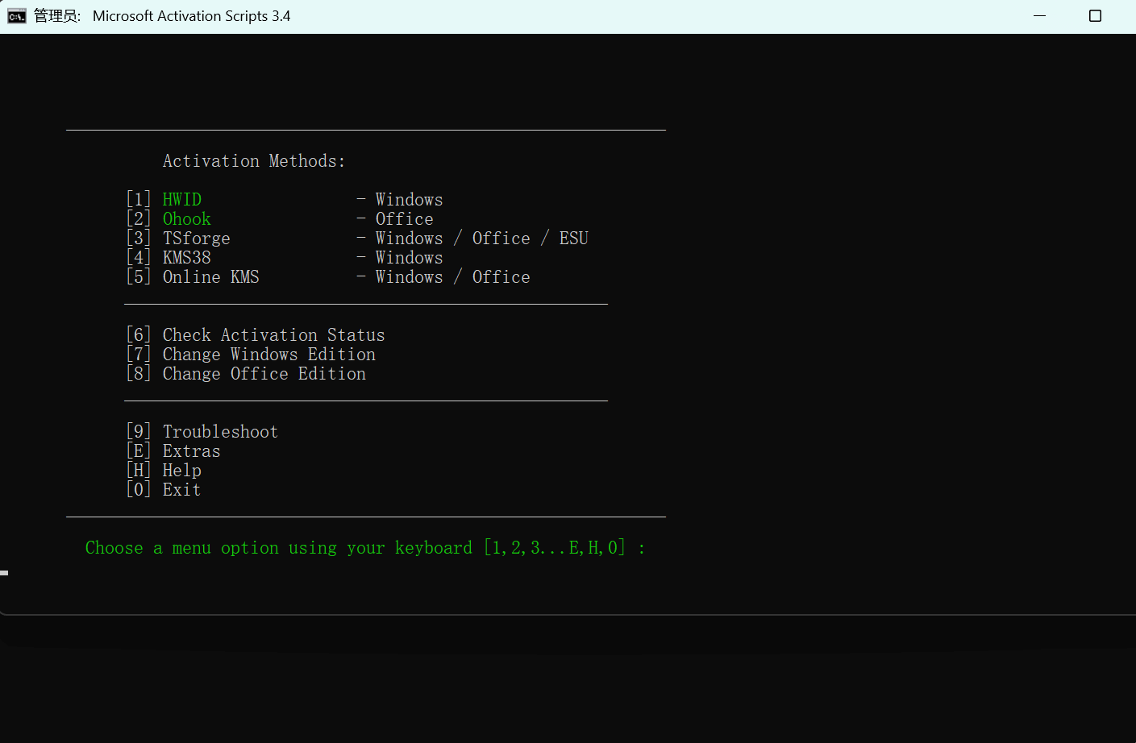The width and height of the screenshot is (1136, 743).
Task: Click the 'Choose a menu option' prompt line
Action: [365, 548]
